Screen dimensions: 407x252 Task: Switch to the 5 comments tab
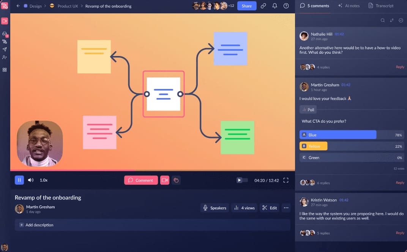pyautogui.click(x=314, y=6)
